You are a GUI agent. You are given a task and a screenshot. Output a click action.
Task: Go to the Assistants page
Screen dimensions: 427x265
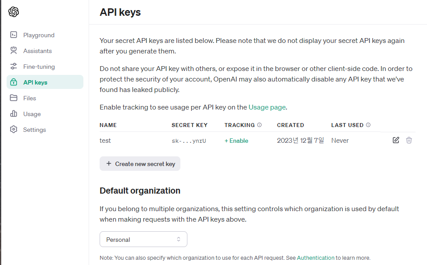click(x=45, y=51)
